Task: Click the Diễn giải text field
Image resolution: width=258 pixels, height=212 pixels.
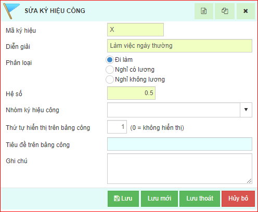Action: [x=179, y=46]
